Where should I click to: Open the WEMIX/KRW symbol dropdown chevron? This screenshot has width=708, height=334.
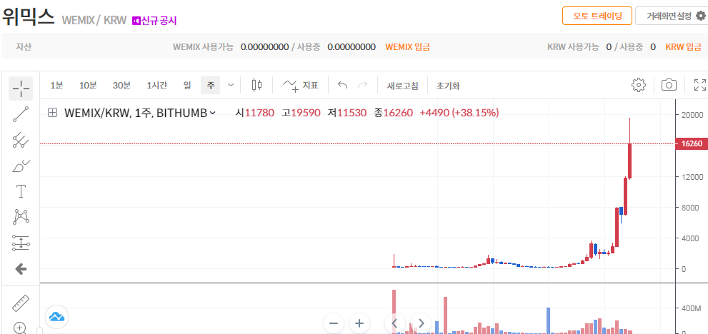coord(213,113)
